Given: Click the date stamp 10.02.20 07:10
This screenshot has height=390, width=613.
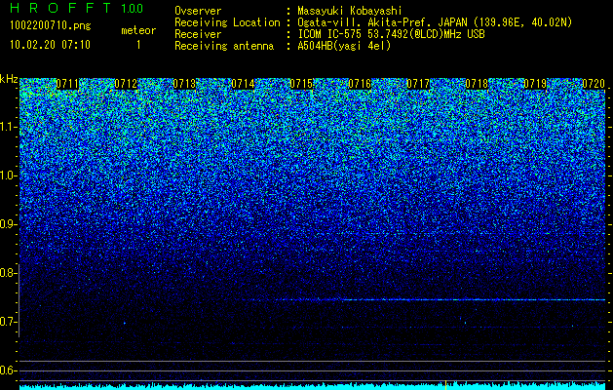Looking at the screenshot, I should [x=50, y=45].
